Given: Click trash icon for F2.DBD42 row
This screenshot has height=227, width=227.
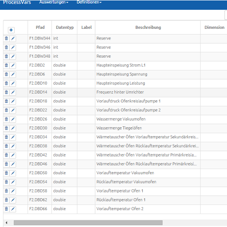Looking at the screenshot, I should [x=6, y=155].
